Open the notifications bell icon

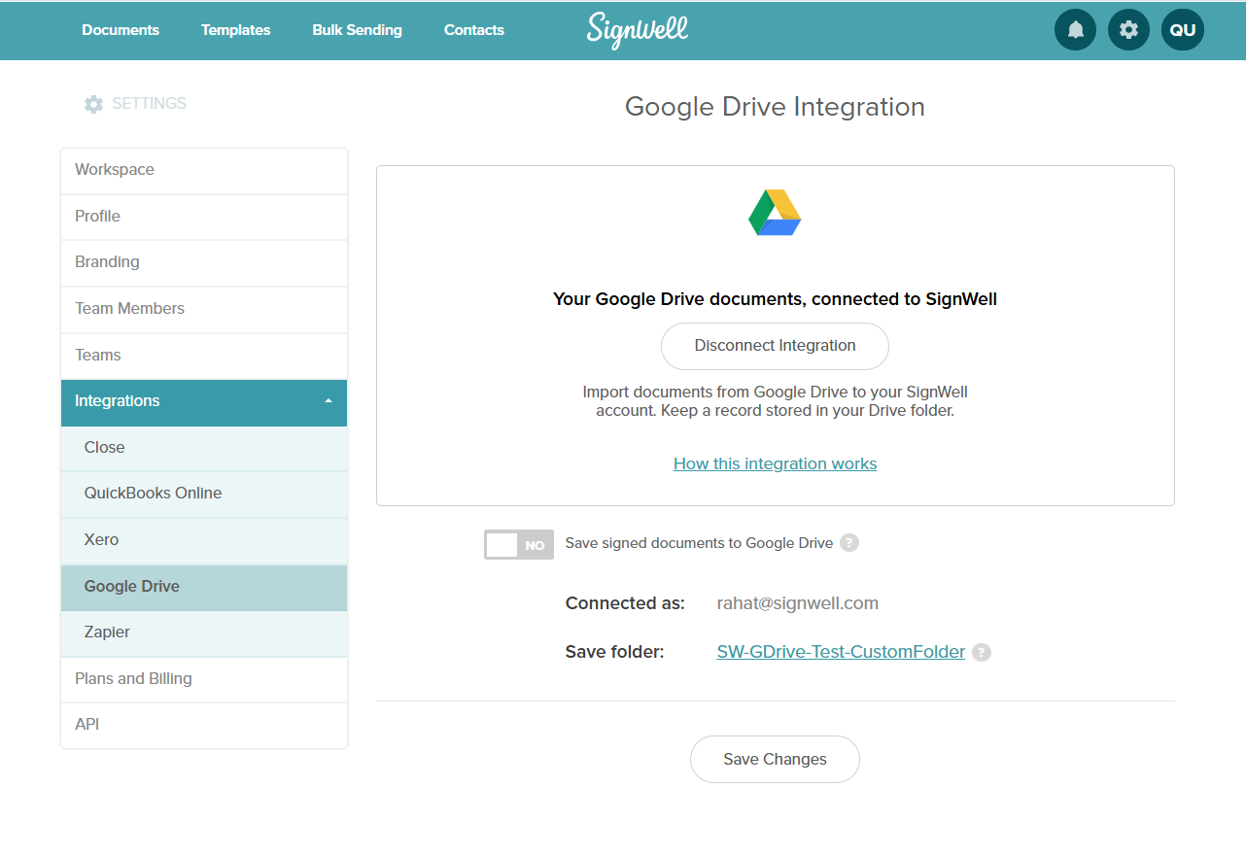pos(1075,30)
